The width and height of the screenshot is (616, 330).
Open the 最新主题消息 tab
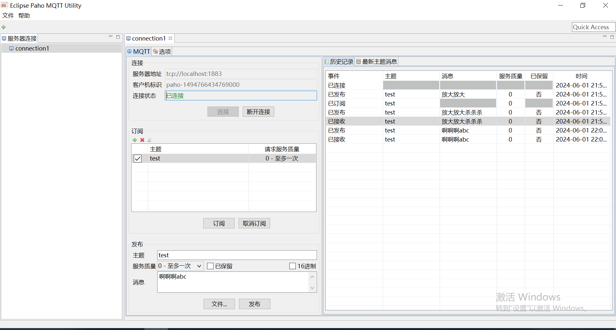tap(376, 62)
